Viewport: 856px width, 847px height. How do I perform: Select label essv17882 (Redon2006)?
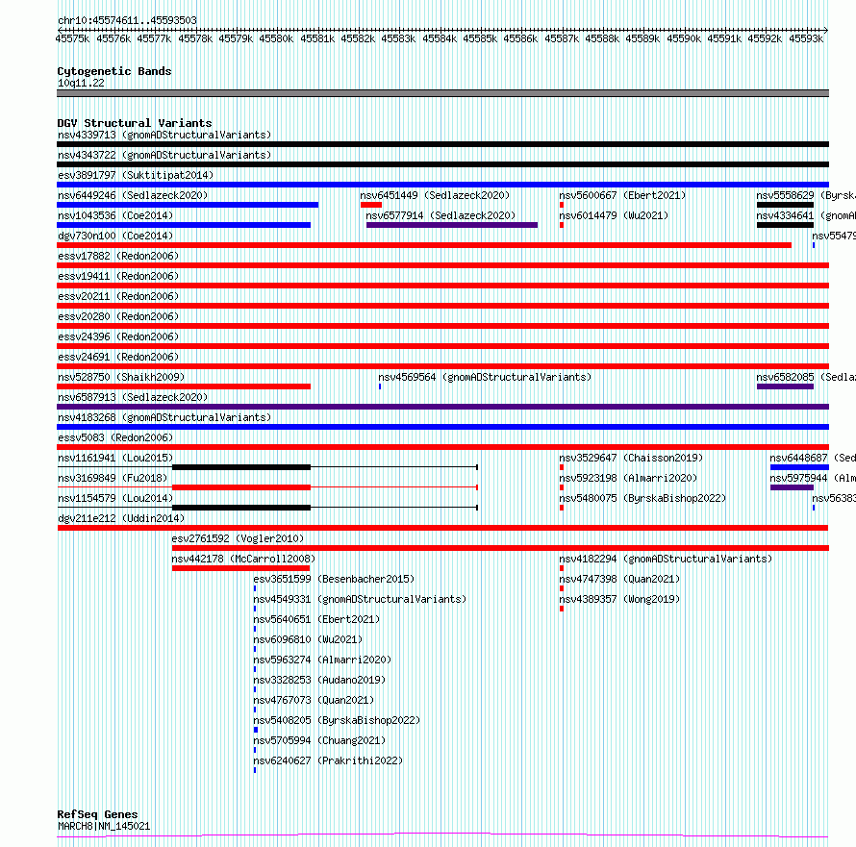118,256
